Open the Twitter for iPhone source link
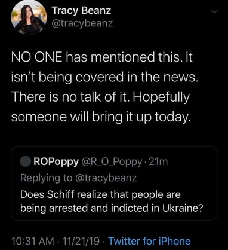228x250 pixels. click(149, 241)
